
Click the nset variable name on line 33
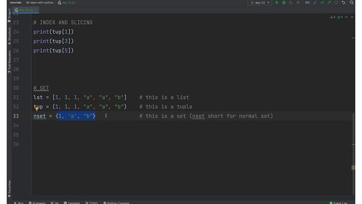40,116
